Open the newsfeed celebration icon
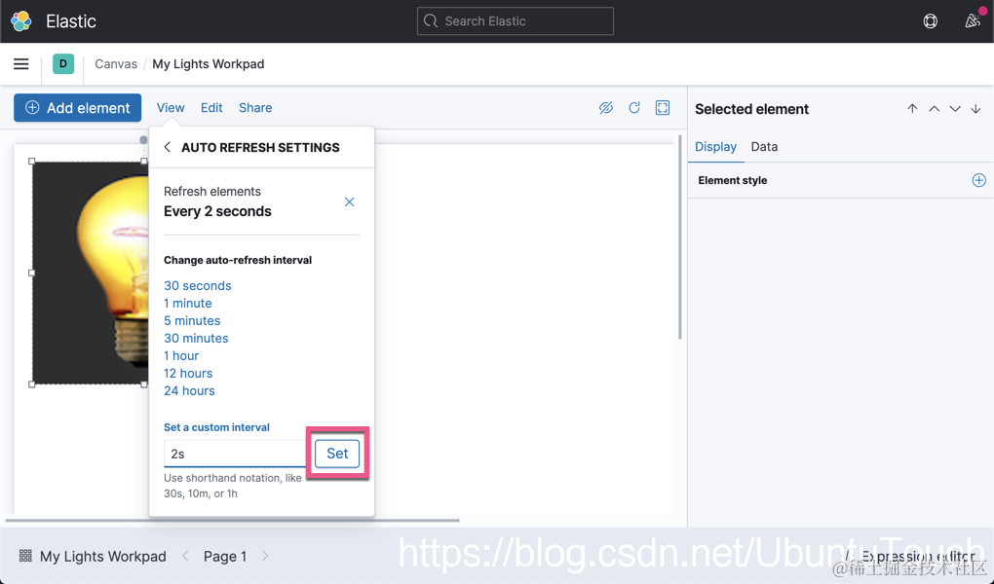 (x=973, y=20)
